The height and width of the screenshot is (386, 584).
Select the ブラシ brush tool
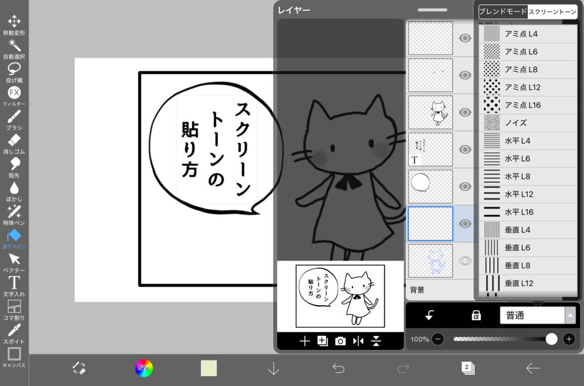point(14,119)
